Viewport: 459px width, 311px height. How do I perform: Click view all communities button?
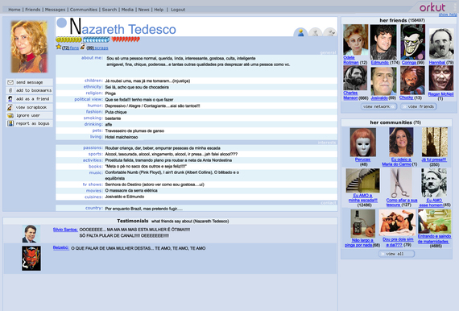pos(397,254)
